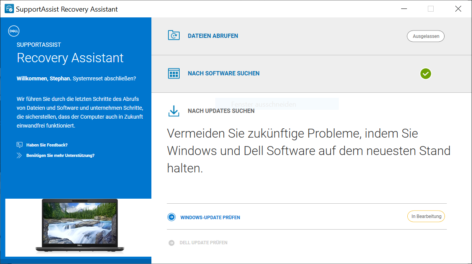This screenshot has width=472, height=264.
Task: Click the Wir führen Sie durch paragraph
Action: coord(80,112)
